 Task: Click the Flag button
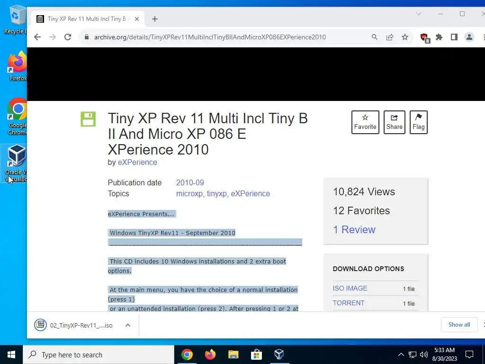pyautogui.click(x=419, y=122)
